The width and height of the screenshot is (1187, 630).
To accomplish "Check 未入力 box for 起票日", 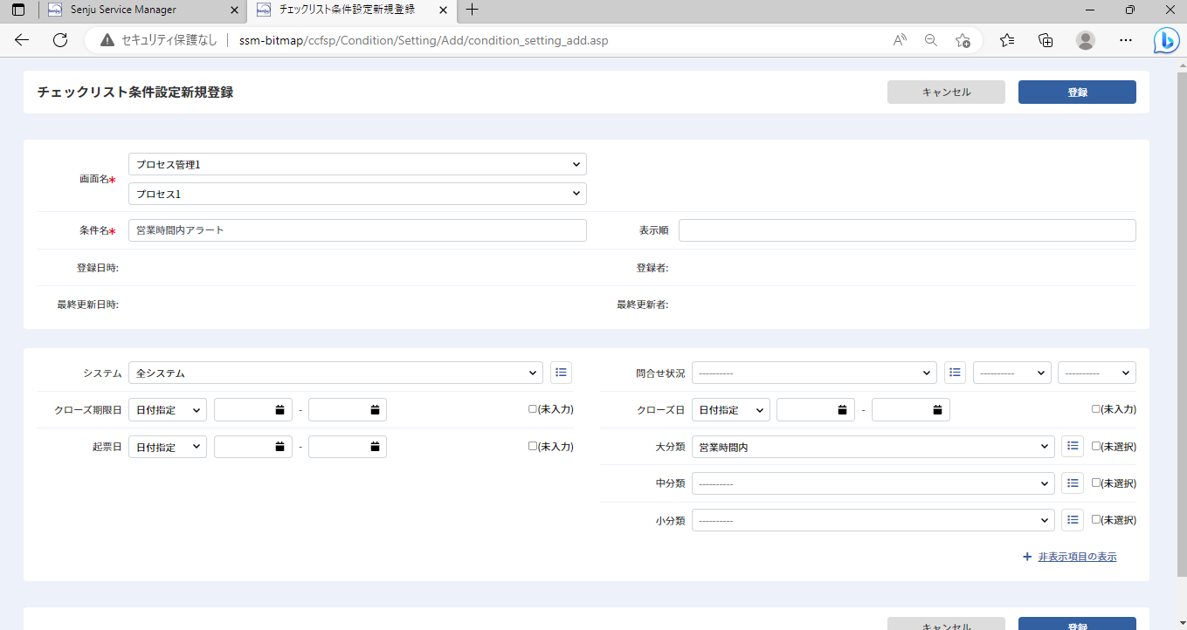I will pyautogui.click(x=533, y=445).
